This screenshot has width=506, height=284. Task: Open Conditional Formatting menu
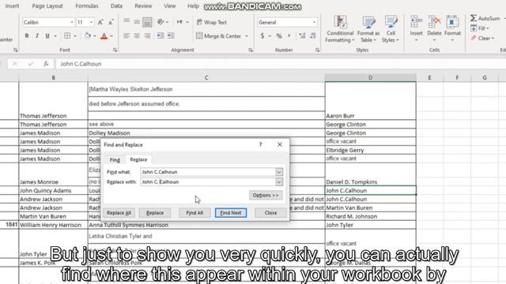[x=339, y=29]
